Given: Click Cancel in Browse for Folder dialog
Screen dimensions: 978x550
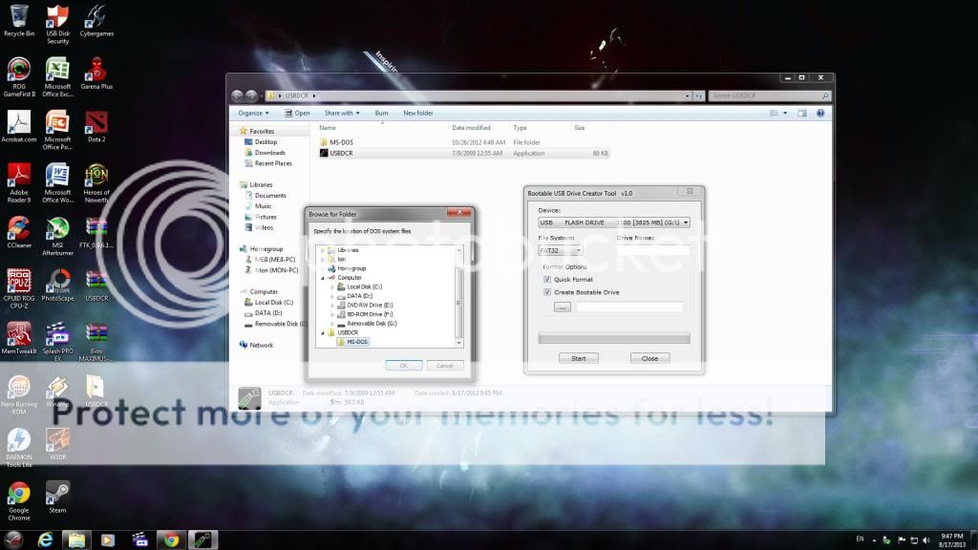Looking at the screenshot, I should (x=445, y=365).
